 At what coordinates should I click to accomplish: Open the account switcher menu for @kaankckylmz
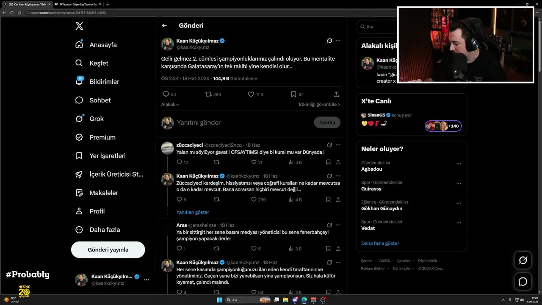112,280
